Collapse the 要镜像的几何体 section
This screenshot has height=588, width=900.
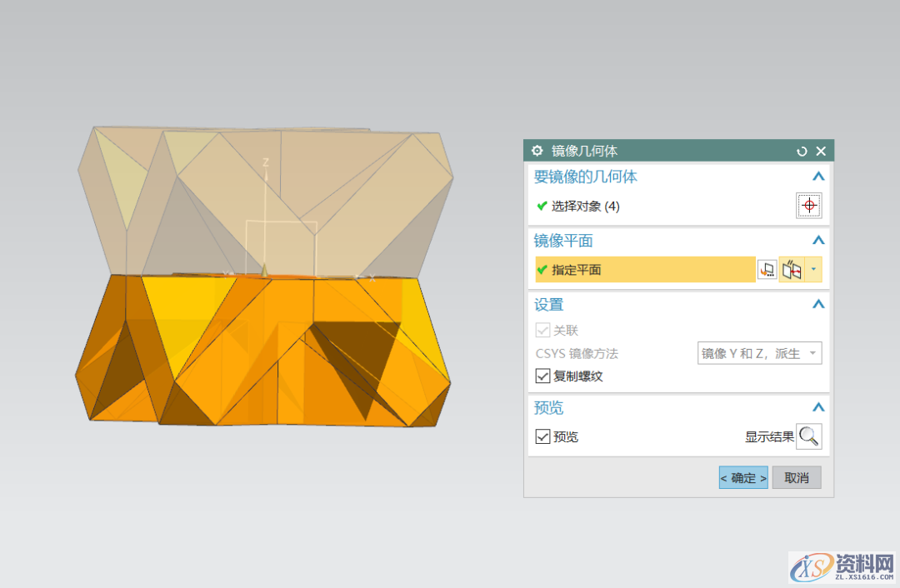click(x=818, y=177)
